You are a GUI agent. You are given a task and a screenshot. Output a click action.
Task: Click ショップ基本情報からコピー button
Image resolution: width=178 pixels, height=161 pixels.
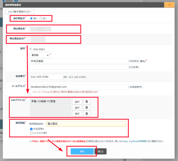tap(20, 11)
